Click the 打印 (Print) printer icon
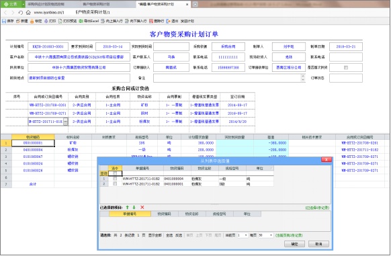 [46, 22]
